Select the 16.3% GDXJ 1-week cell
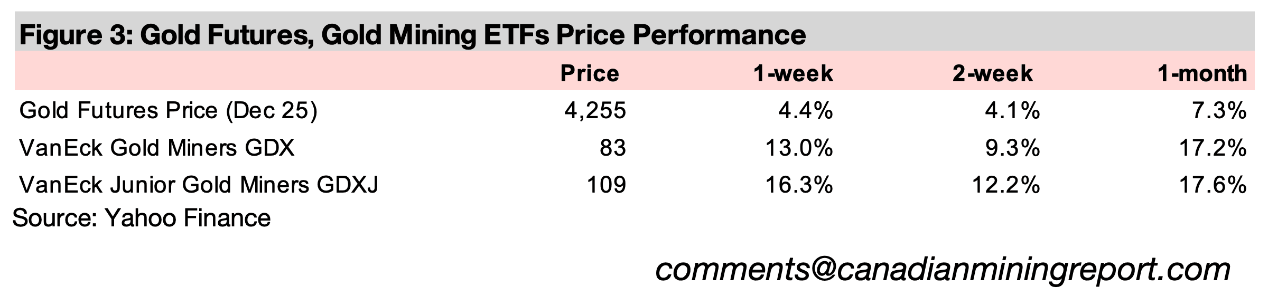1268x305 pixels. point(799,185)
